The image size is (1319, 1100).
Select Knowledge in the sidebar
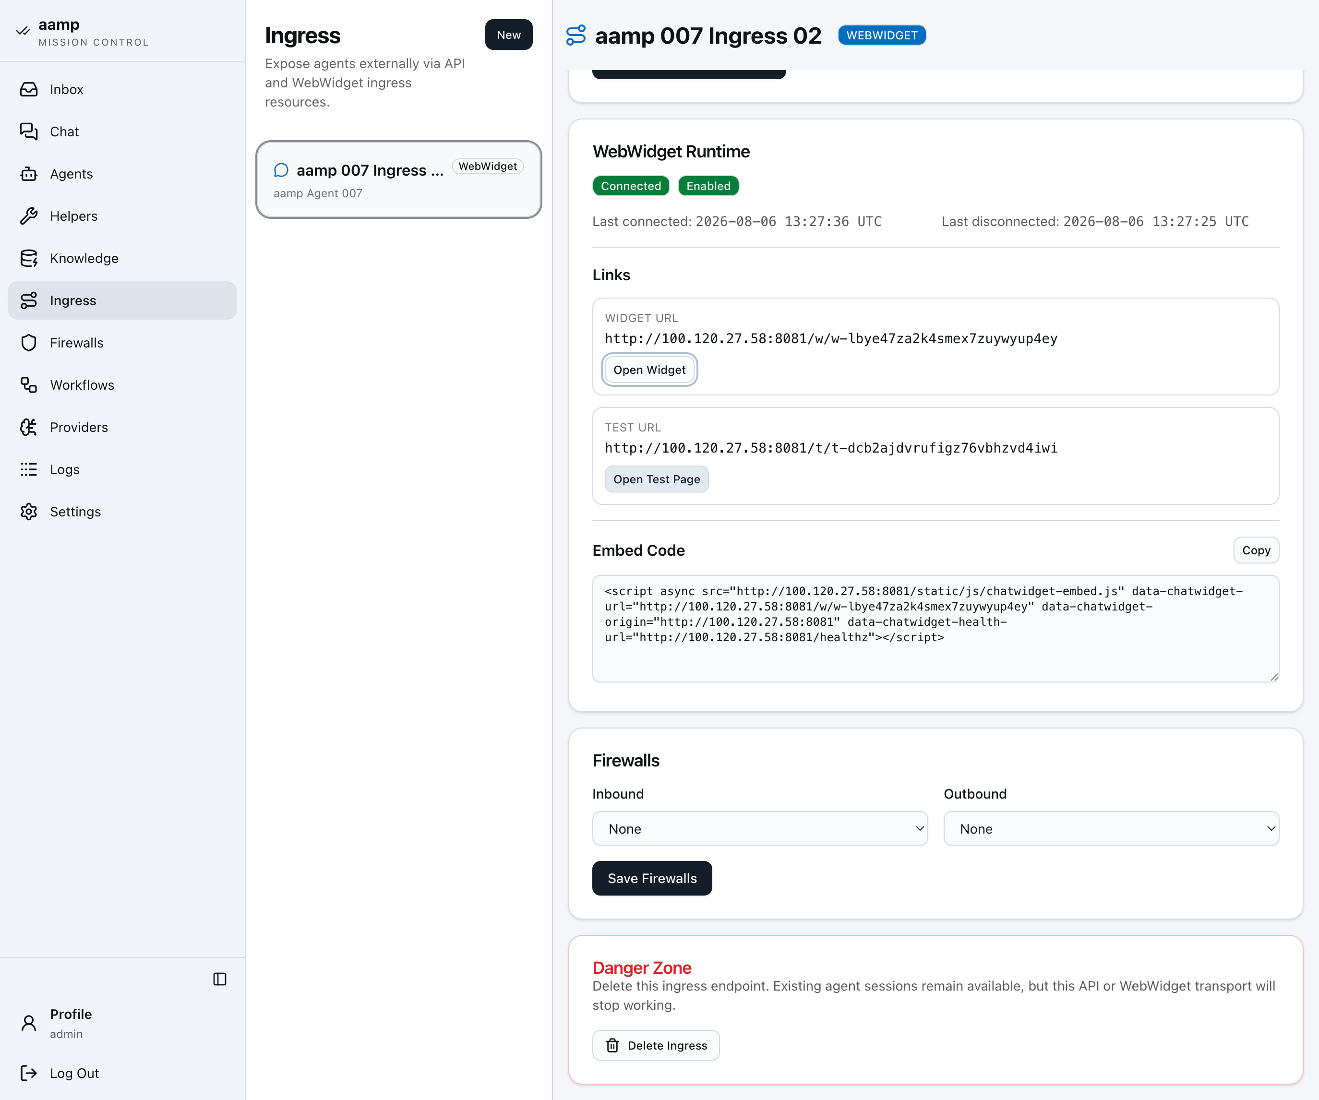122,258
